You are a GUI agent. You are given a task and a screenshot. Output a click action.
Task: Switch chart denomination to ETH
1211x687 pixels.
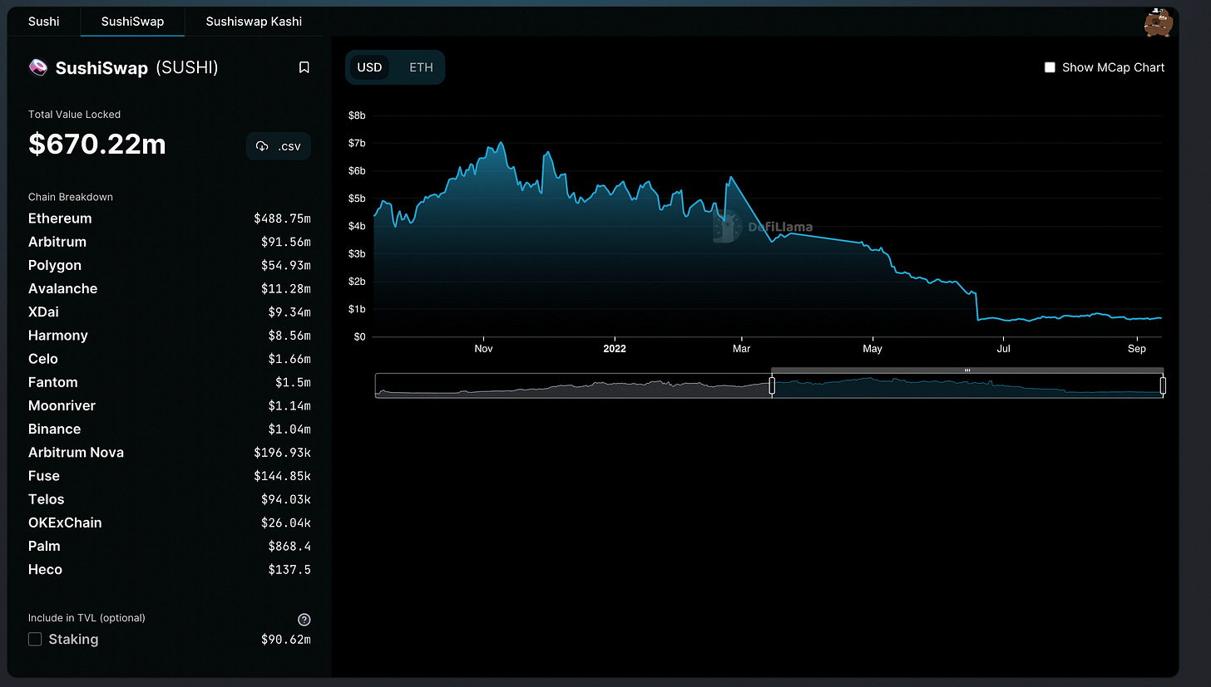coord(421,67)
